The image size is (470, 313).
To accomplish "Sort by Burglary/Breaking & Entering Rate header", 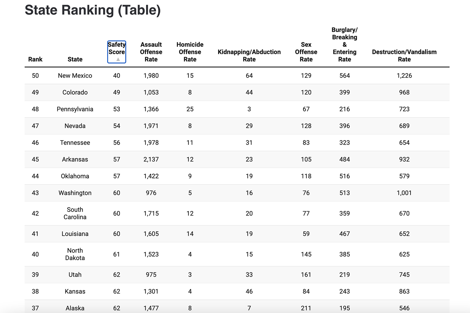I will (344, 44).
